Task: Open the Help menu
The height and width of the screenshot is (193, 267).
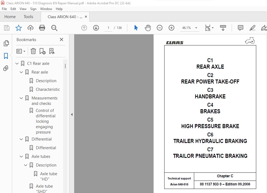Action: click(59, 9)
